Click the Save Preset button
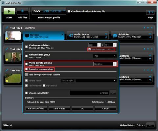 pyautogui.click(x=59, y=108)
